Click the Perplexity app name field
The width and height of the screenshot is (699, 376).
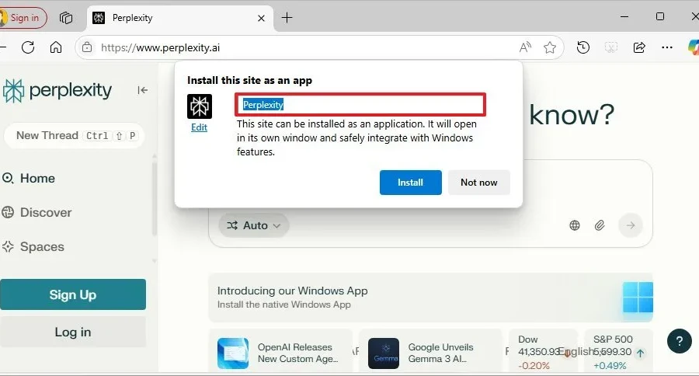(x=360, y=105)
